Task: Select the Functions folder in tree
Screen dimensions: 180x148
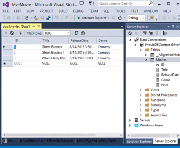Action: (x=158, y=100)
